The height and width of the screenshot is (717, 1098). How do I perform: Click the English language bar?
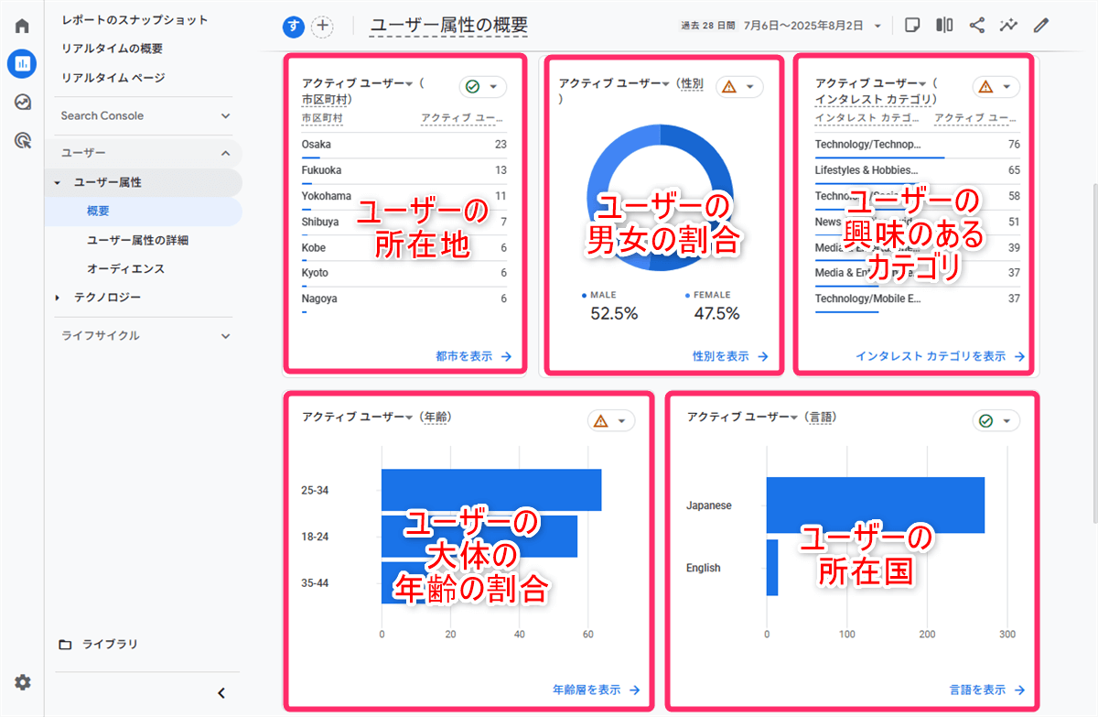click(x=772, y=568)
